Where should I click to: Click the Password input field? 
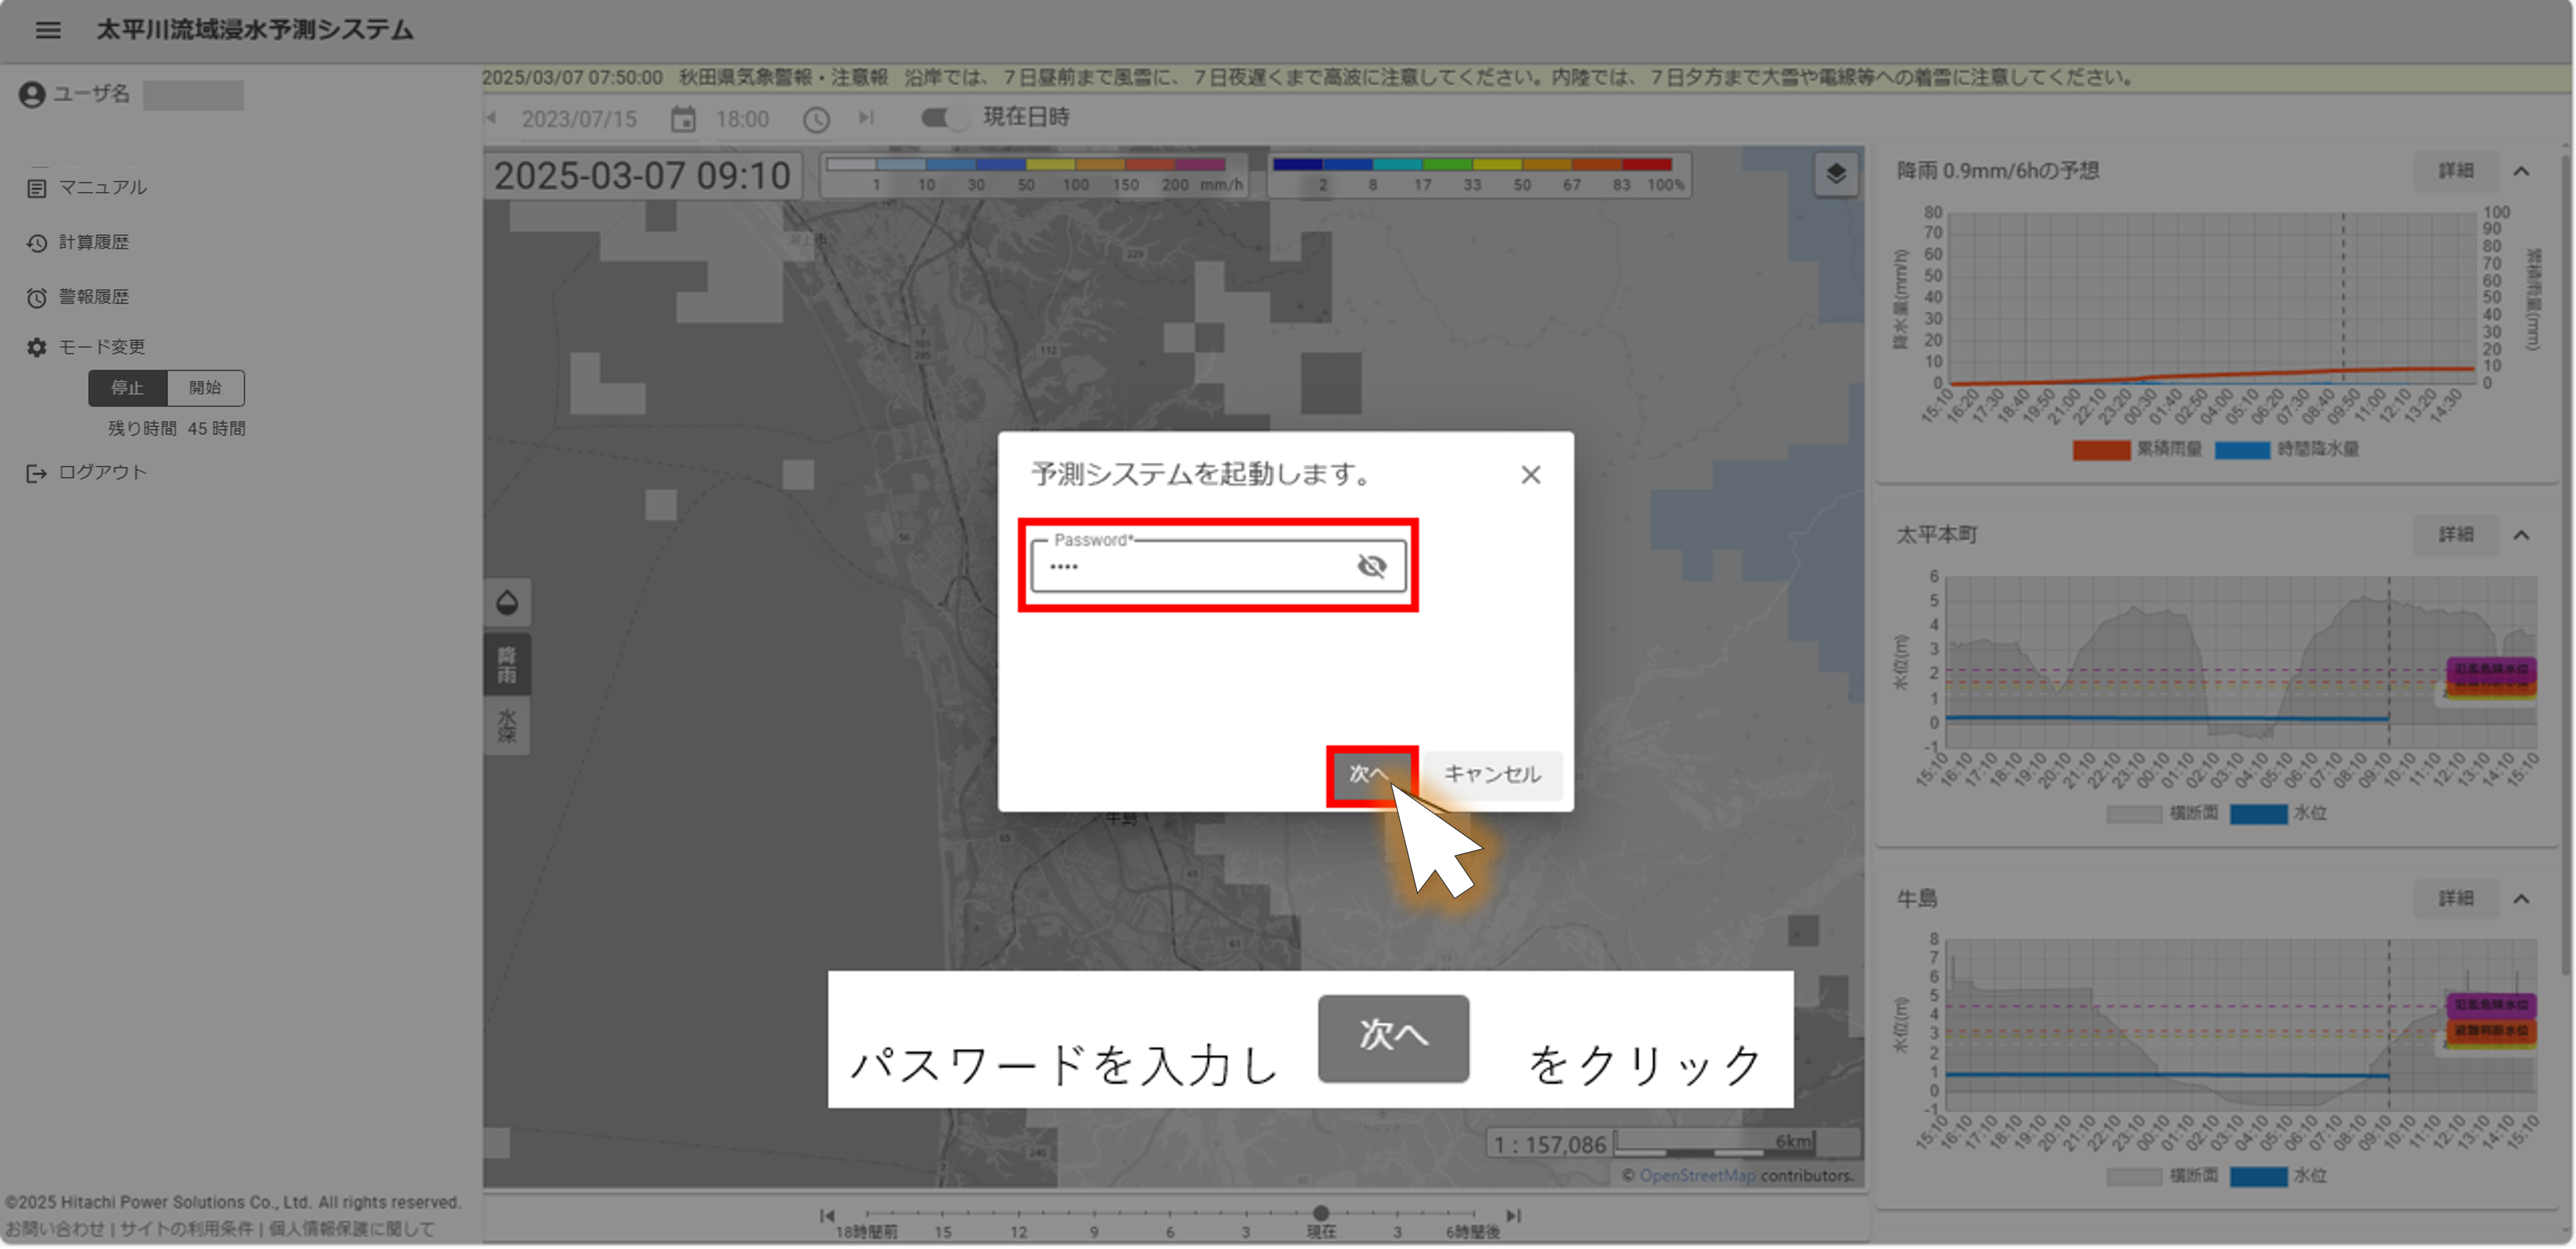[1190, 566]
